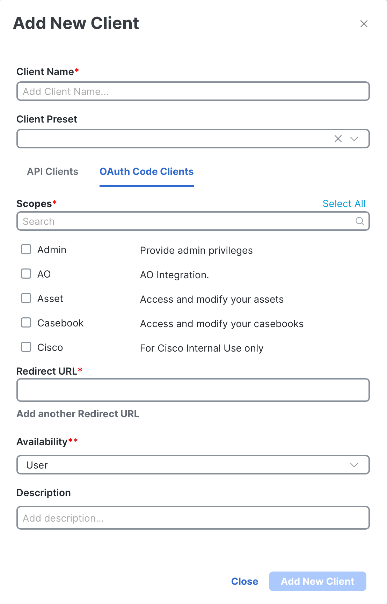The image size is (387, 604).
Task: Tick the Asset scope checkbox
Action: [26, 298]
